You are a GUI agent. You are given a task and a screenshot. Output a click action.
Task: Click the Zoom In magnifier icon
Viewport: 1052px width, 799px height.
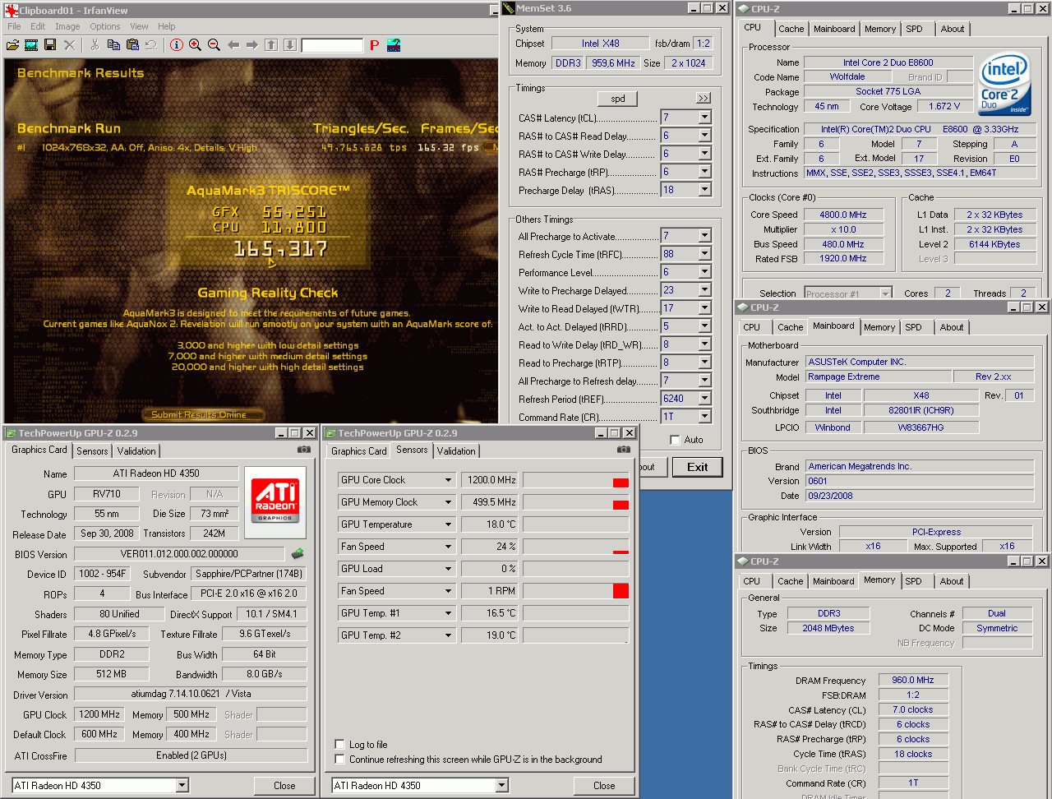pyautogui.click(x=195, y=45)
